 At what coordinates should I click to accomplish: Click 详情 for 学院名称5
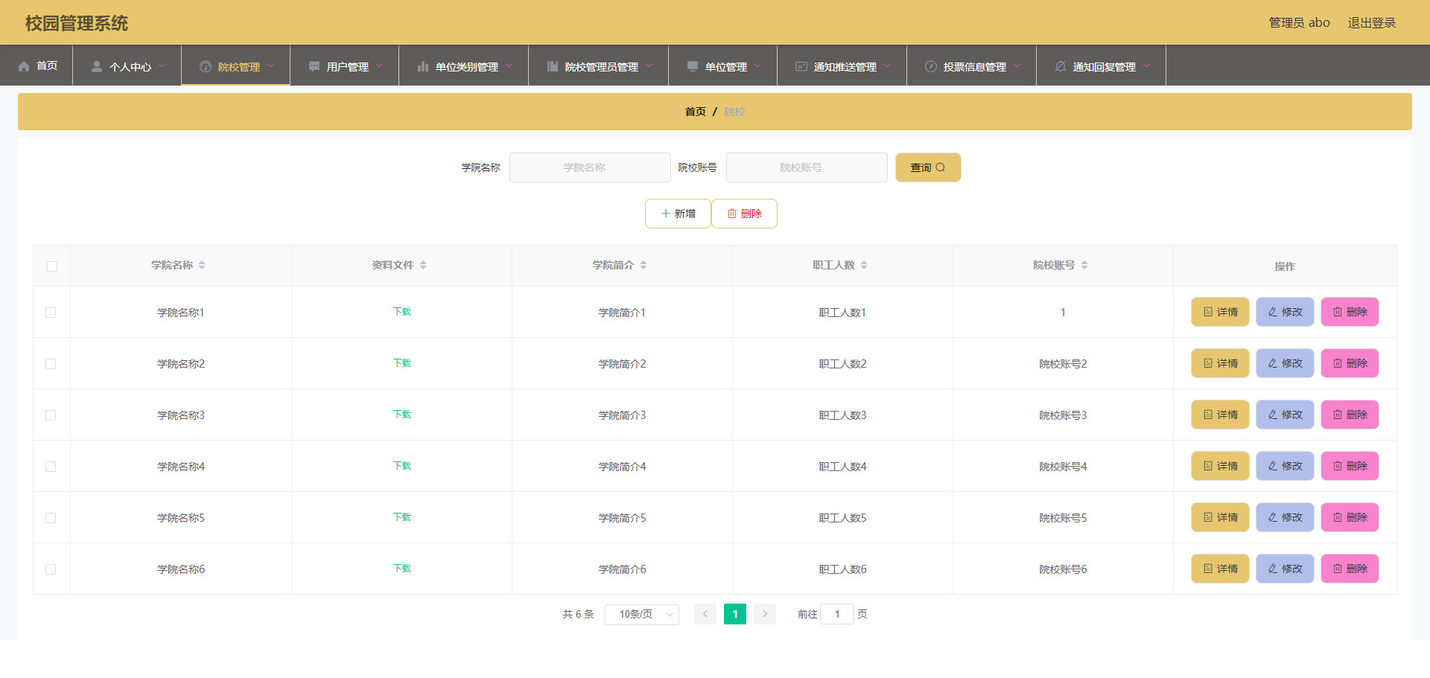(1220, 517)
